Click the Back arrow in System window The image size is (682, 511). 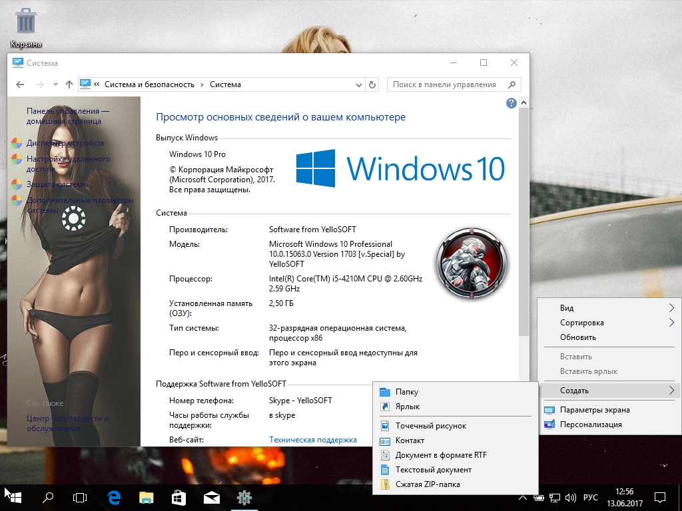[x=20, y=85]
